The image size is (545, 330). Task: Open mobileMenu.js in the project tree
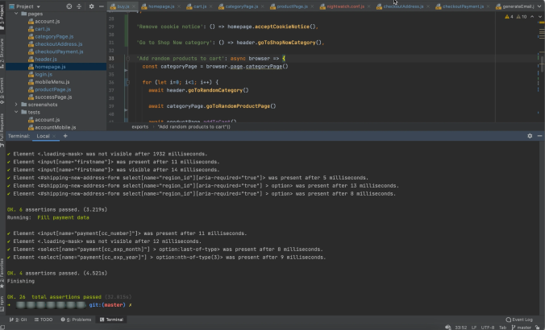(x=52, y=82)
